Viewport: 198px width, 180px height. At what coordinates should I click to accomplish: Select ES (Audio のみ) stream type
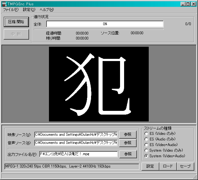(160, 139)
